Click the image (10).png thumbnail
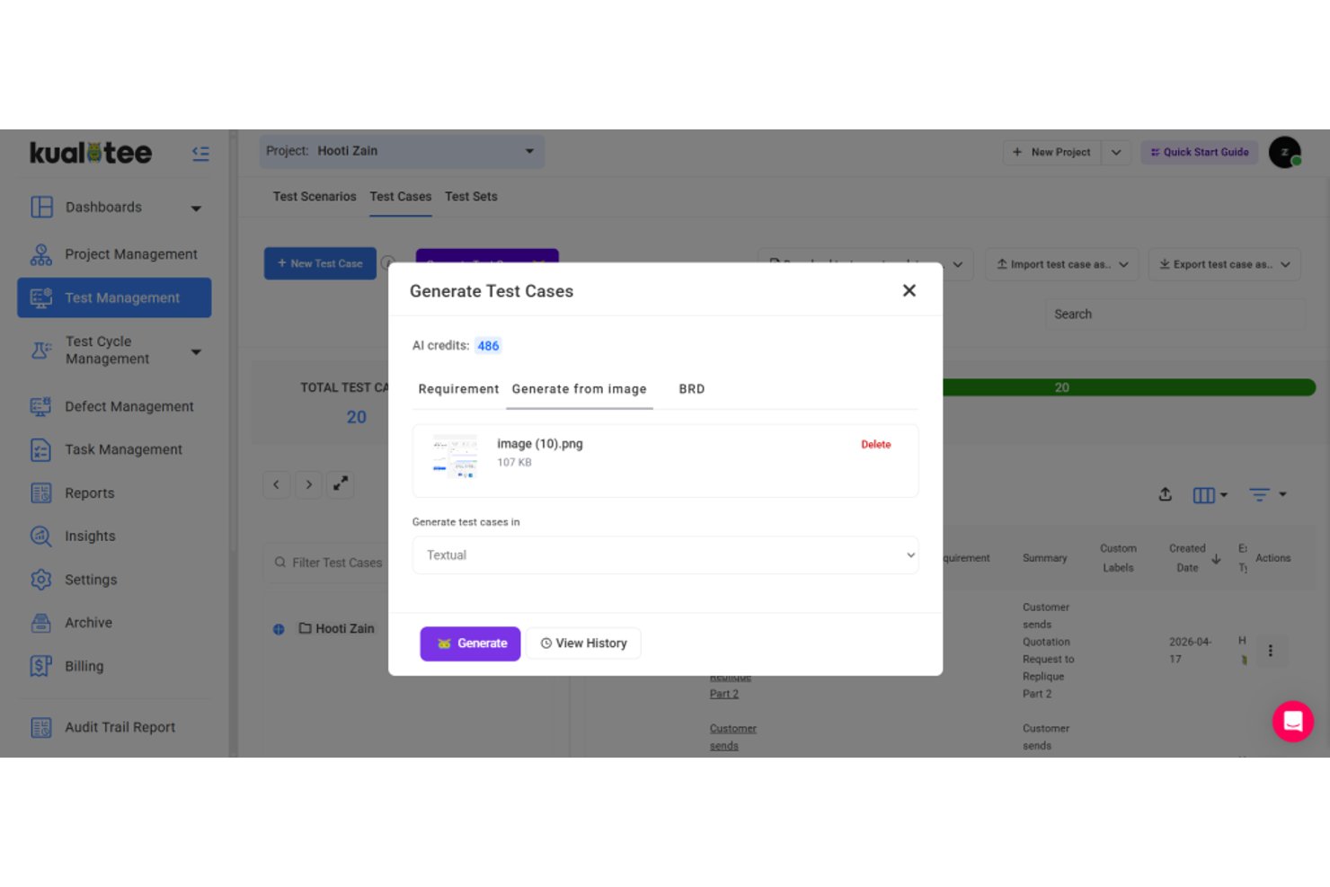The image size is (1330, 887). (x=455, y=457)
